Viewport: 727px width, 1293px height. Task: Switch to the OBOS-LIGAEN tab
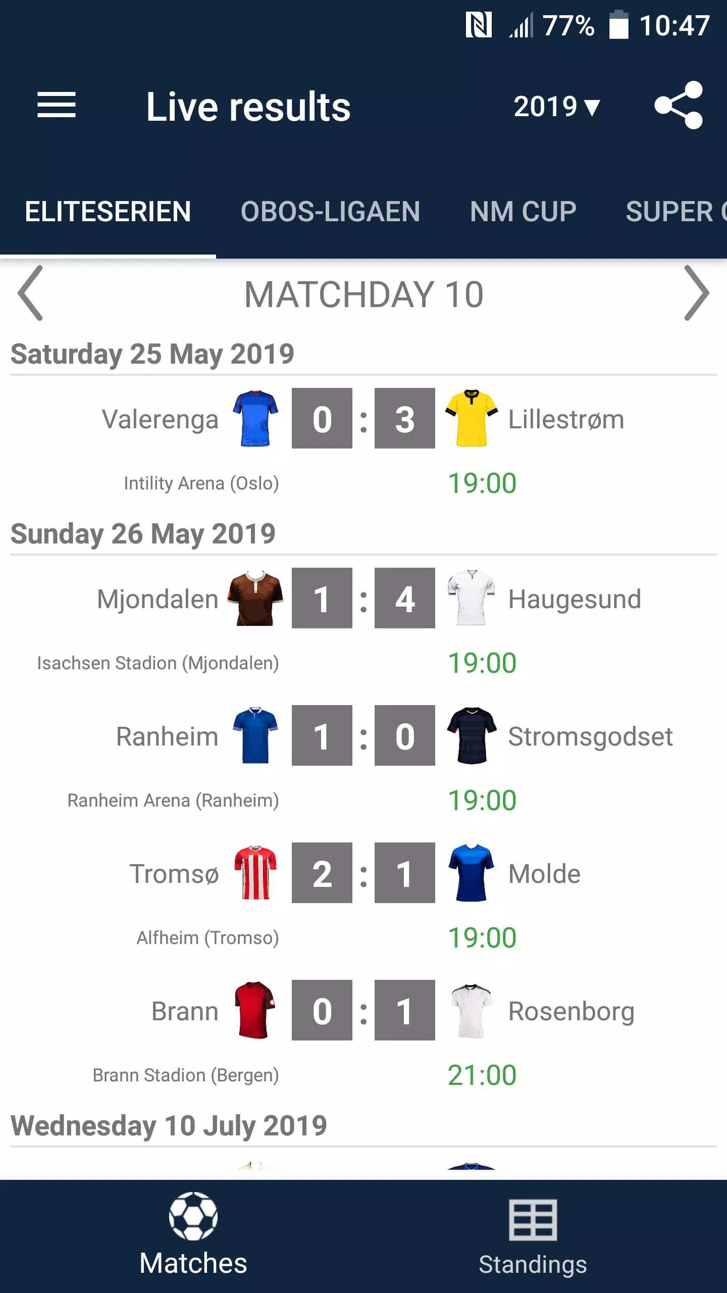330,211
